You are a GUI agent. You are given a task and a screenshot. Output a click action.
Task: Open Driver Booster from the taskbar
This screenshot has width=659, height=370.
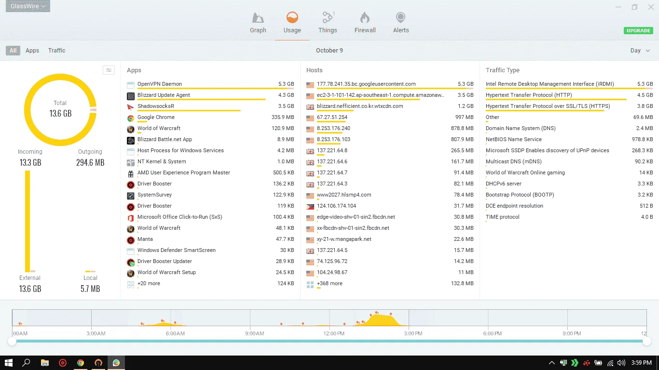[63, 363]
